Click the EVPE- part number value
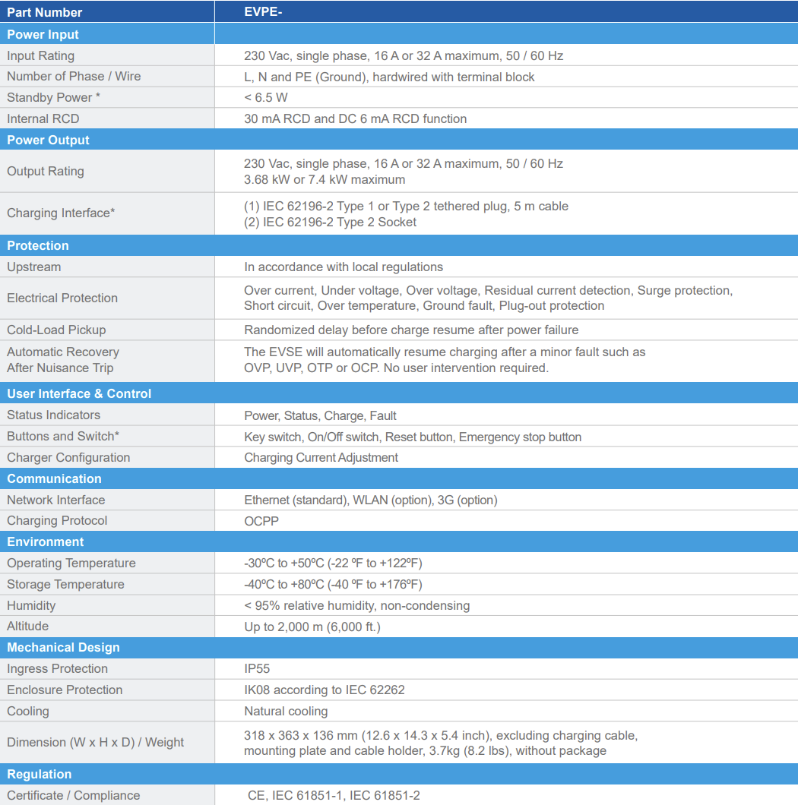This screenshot has width=798, height=805. point(263,12)
